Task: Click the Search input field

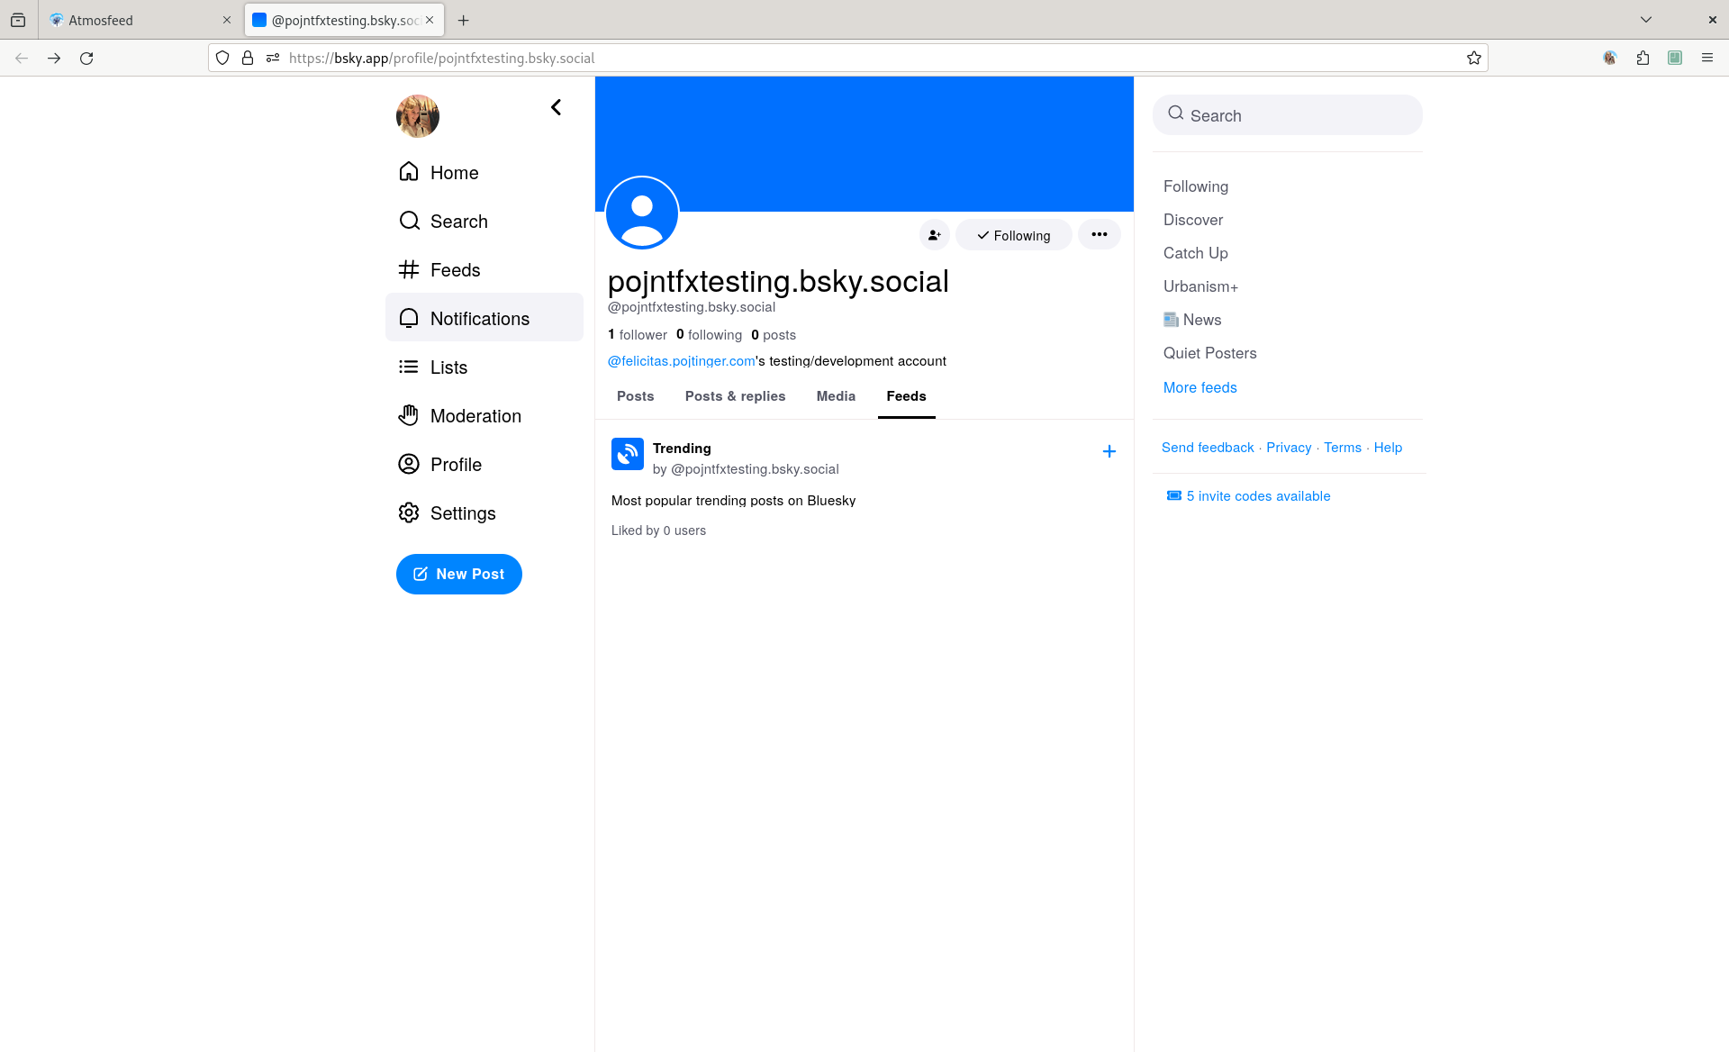Action: (x=1290, y=114)
